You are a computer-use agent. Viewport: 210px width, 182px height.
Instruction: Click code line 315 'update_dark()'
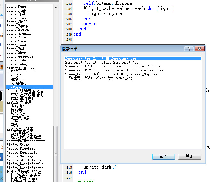(100, 167)
